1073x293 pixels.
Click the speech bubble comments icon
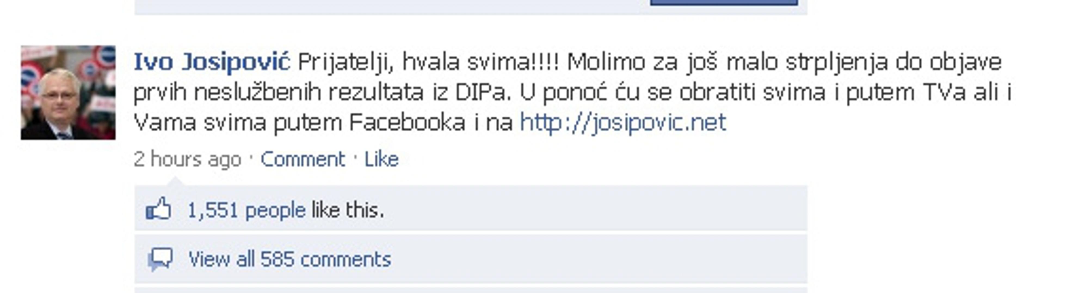coord(160,259)
